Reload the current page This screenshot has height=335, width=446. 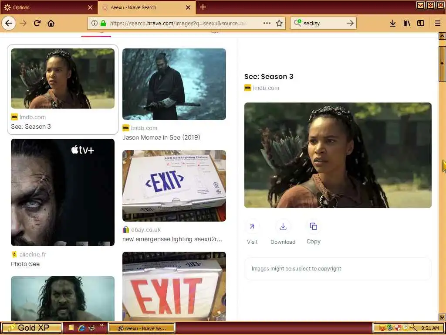(x=37, y=23)
